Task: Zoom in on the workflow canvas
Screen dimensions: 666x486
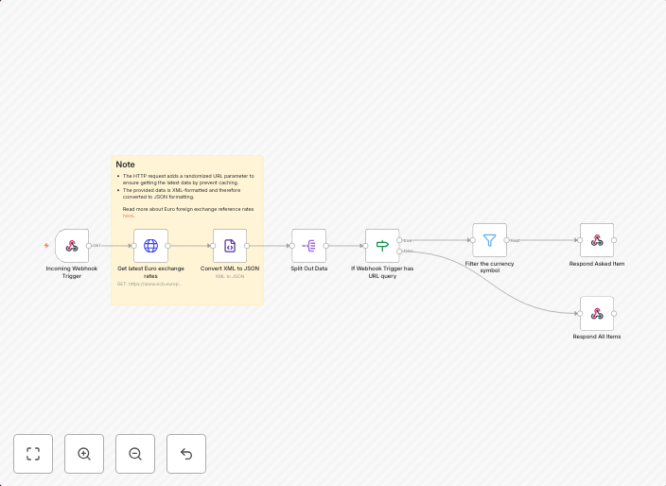Action: (84, 454)
